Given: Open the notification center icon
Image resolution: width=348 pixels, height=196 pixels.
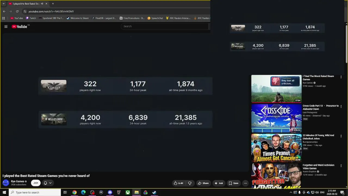Looking at the screenshot, I should click(x=342, y=192).
